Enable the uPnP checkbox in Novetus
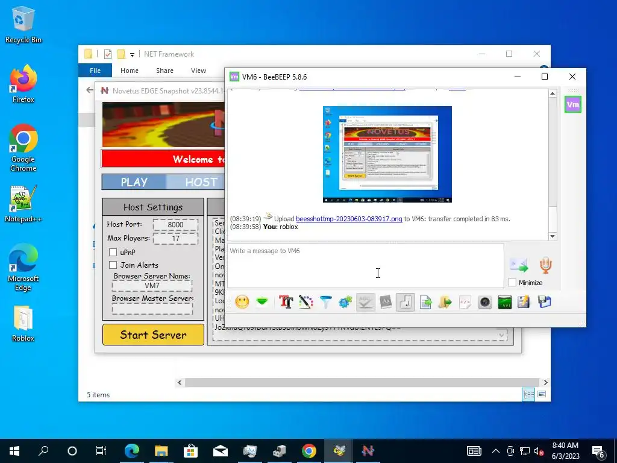 pyautogui.click(x=113, y=253)
